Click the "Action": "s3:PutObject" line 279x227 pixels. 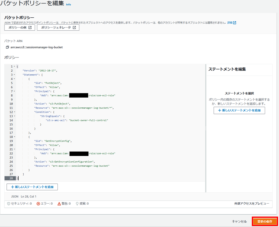pyautogui.click(x=52, y=104)
